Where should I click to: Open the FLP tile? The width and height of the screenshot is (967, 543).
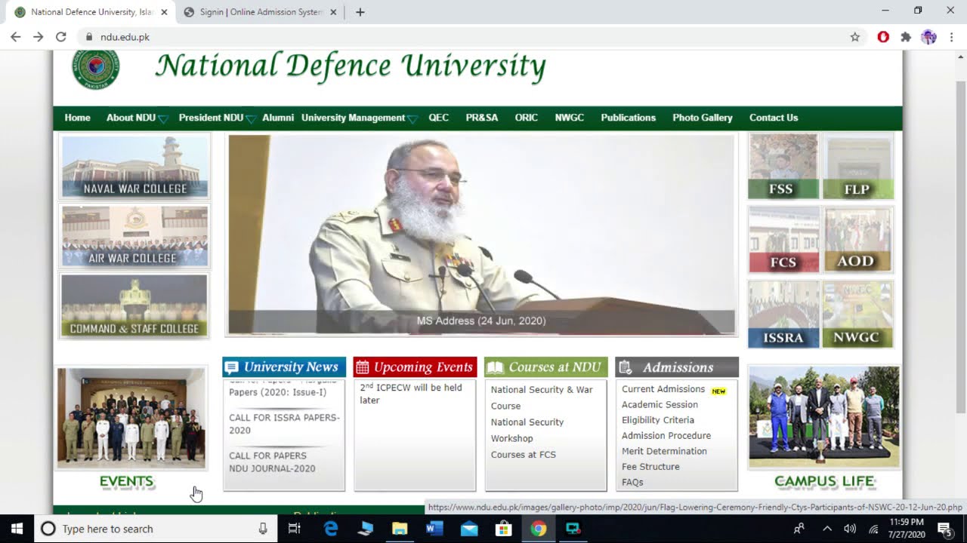(857, 167)
